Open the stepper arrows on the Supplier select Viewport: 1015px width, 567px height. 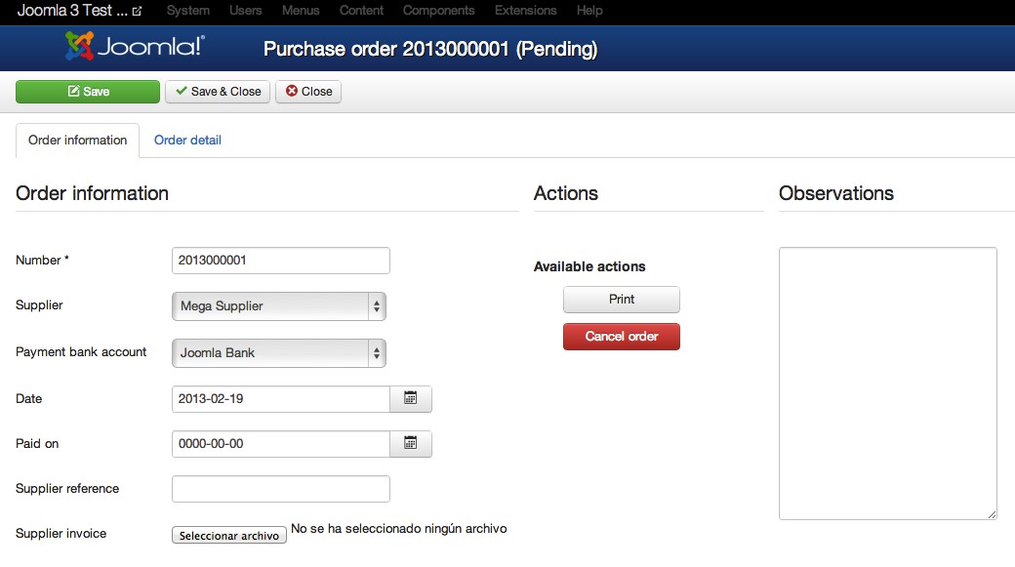click(376, 305)
